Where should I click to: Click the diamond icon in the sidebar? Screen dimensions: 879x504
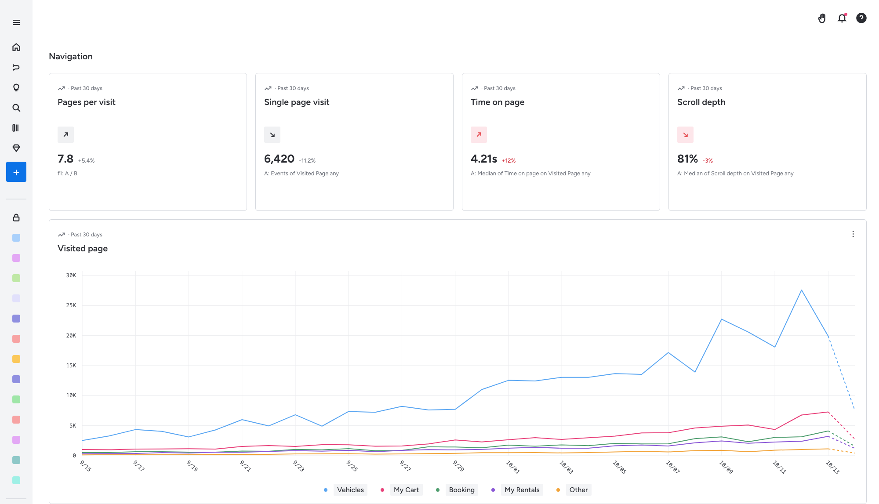(16, 148)
